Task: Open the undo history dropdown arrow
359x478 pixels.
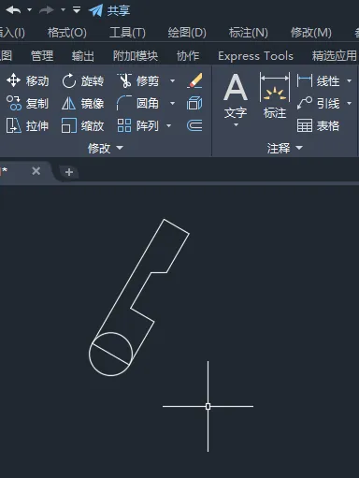Action: pyautogui.click(x=30, y=10)
